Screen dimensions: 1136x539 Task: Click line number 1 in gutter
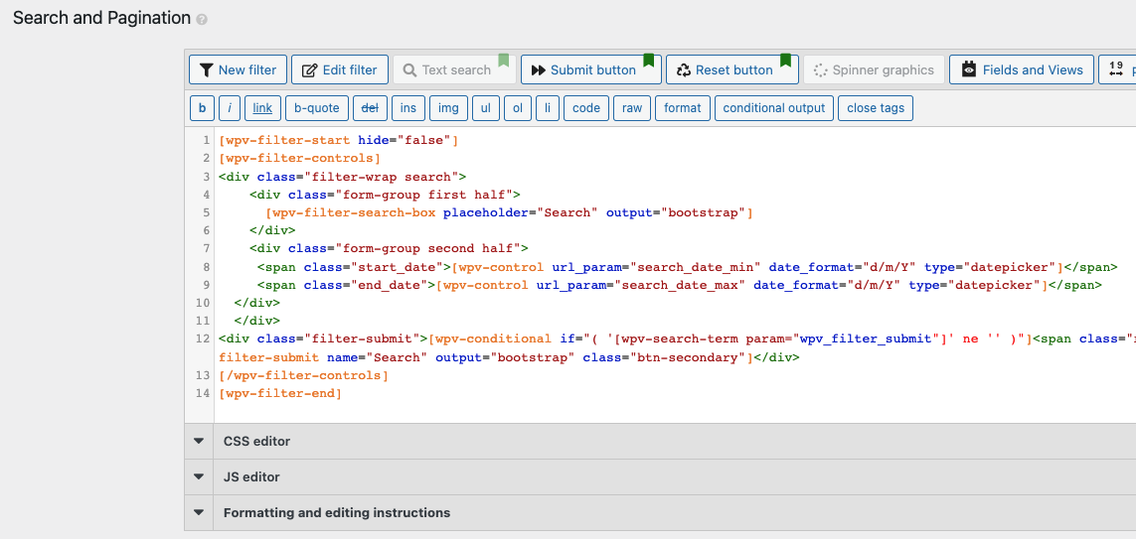point(207,140)
